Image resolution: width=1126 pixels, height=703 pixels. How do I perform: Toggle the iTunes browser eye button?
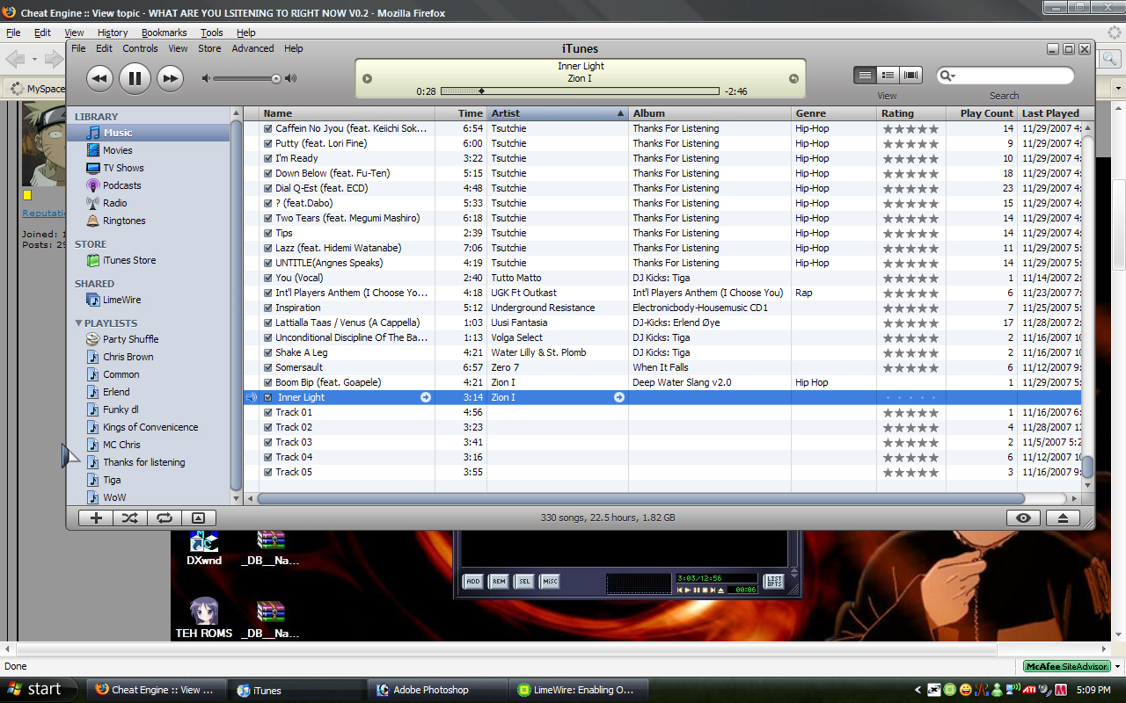(x=1023, y=518)
